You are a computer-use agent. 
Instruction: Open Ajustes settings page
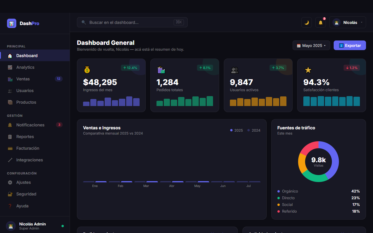[35, 182]
